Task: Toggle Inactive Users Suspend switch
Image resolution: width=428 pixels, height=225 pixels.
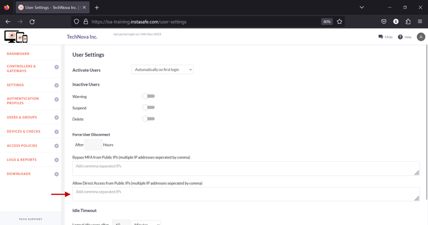Action: (148, 107)
